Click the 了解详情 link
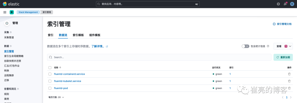297x103 pixels. (x=98, y=46)
